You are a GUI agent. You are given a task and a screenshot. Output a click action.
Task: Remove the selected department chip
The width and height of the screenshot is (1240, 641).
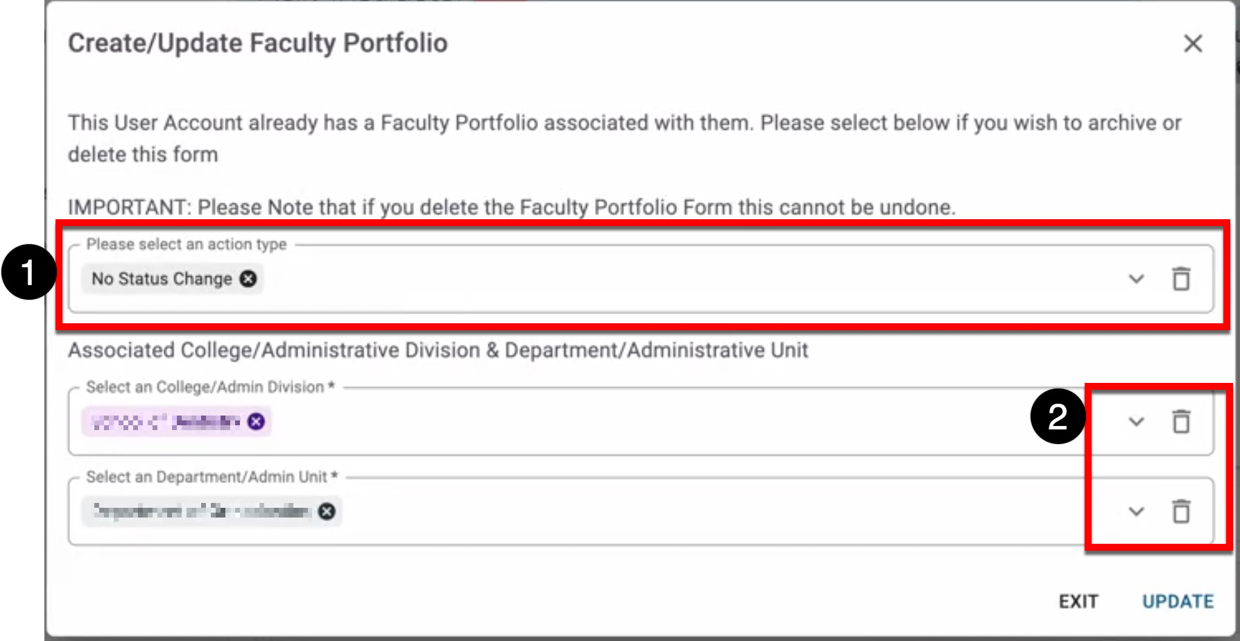coord(327,511)
